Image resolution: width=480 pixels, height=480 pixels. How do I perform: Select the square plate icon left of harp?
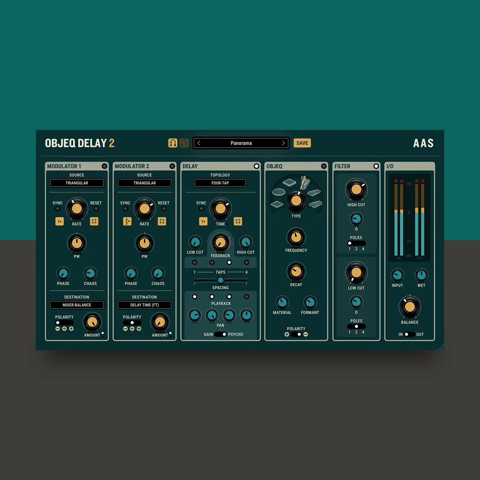pyautogui.click(x=289, y=183)
